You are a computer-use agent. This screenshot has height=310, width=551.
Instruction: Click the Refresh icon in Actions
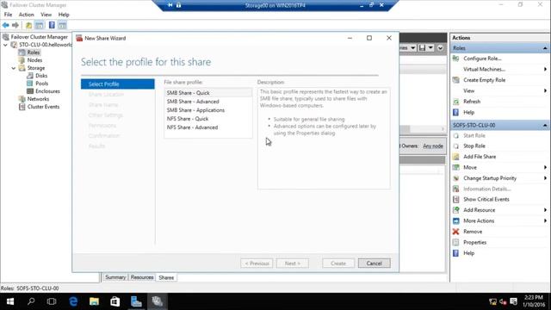pos(455,102)
